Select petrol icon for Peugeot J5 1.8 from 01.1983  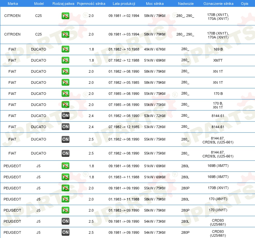coord(65,177)
